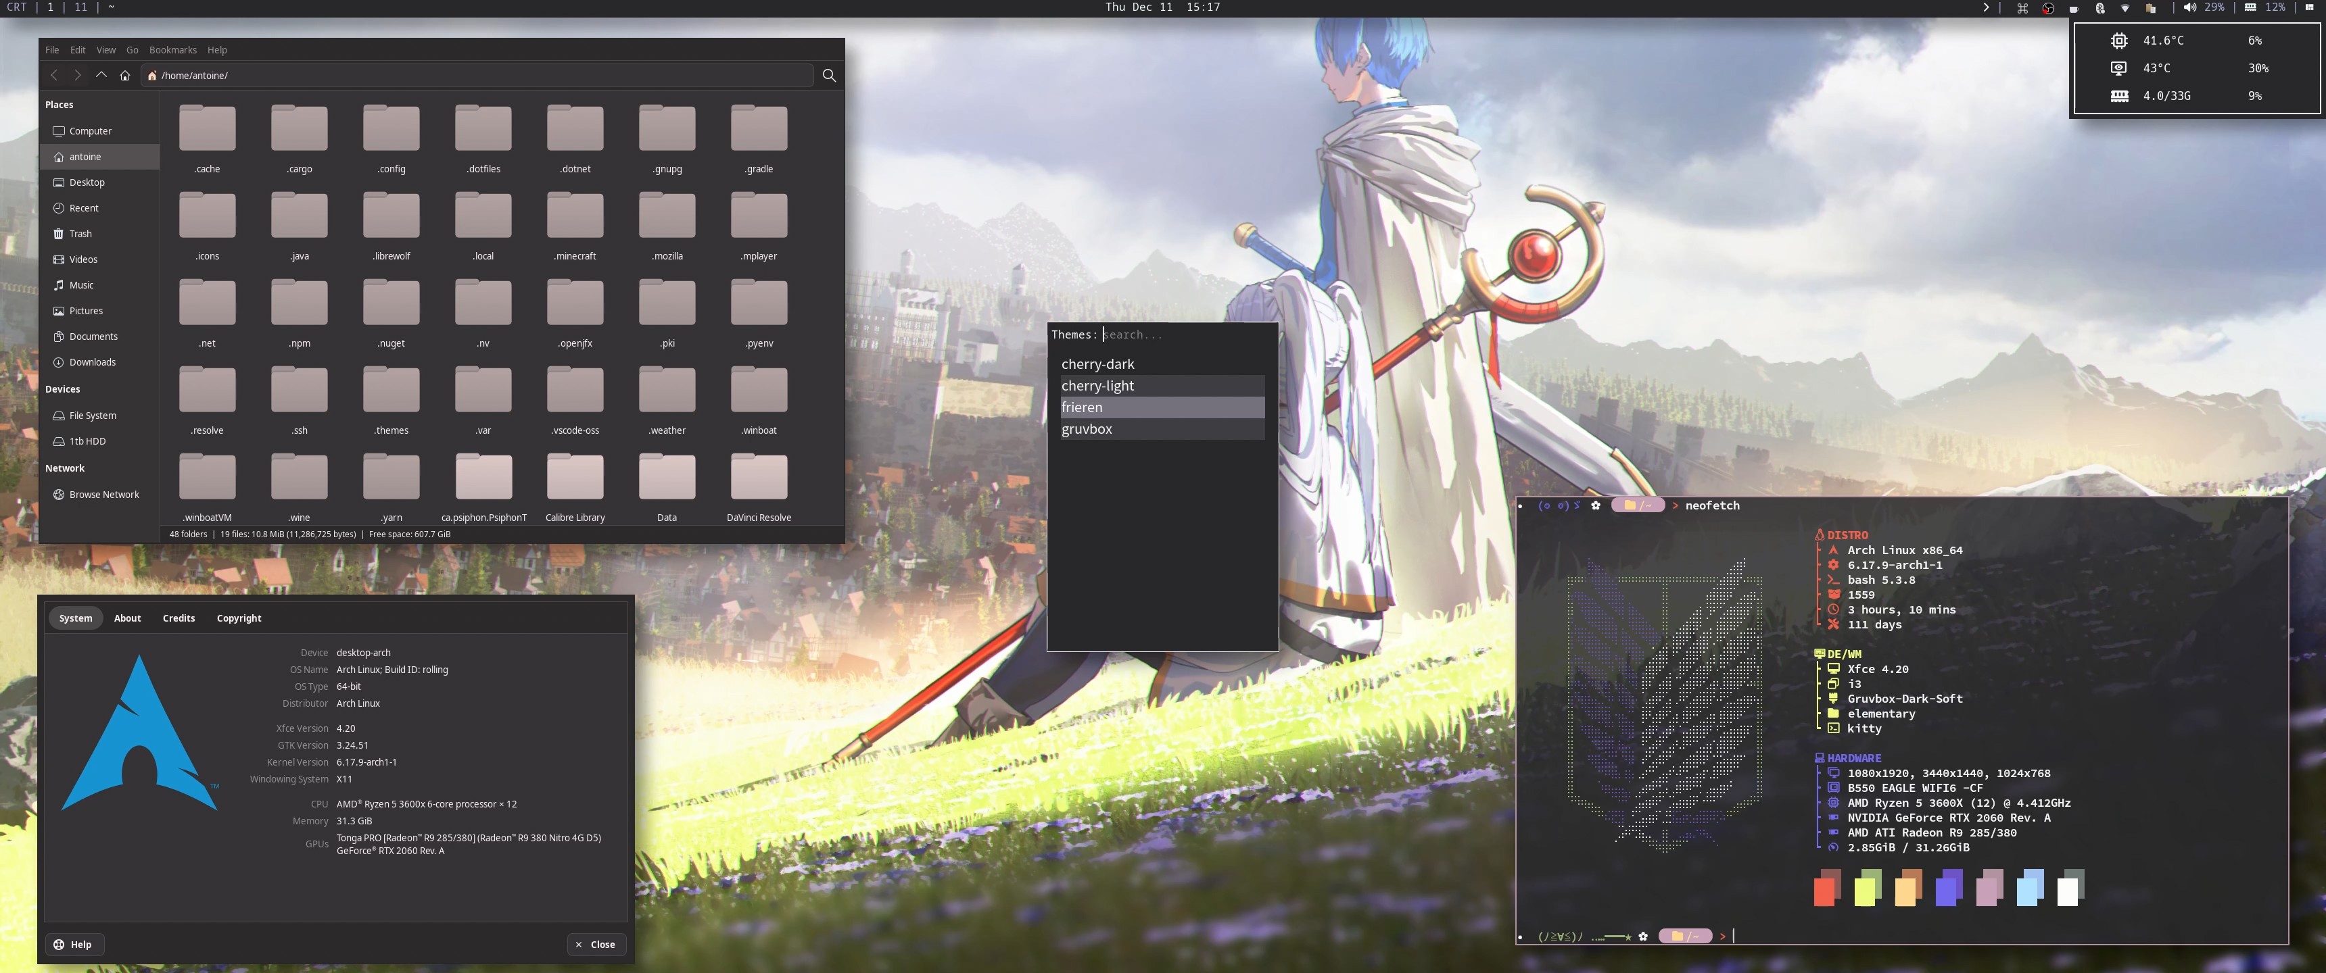The height and width of the screenshot is (973, 2326).
Task: Go to home folder via toolbar icon
Action: click(x=124, y=76)
